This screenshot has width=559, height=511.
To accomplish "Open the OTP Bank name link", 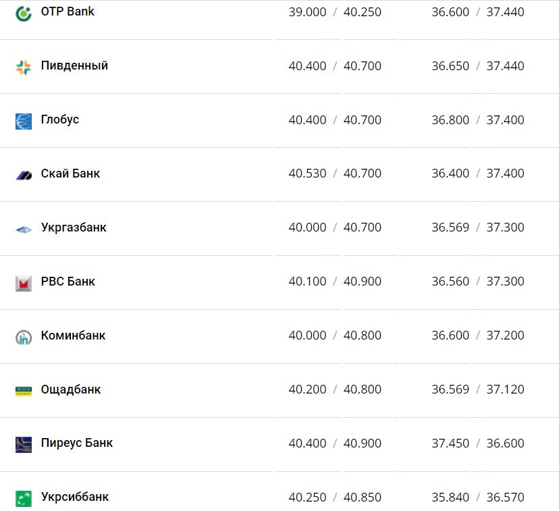I will pyautogui.click(x=68, y=11).
